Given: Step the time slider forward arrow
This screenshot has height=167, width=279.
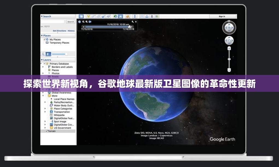Looking at the screenshot, I should click(x=132, y=27).
